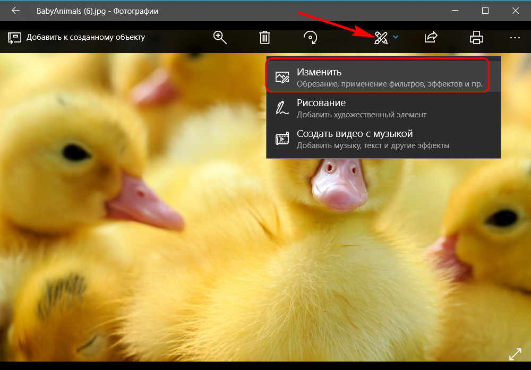This screenshot has width=531, height=370.
Task: Collapse the blue chevron next to edit icon
Action: [396, 37]
